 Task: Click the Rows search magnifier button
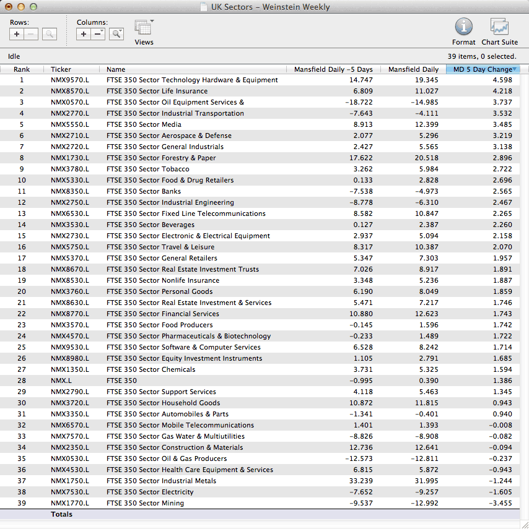pos(50,35)
